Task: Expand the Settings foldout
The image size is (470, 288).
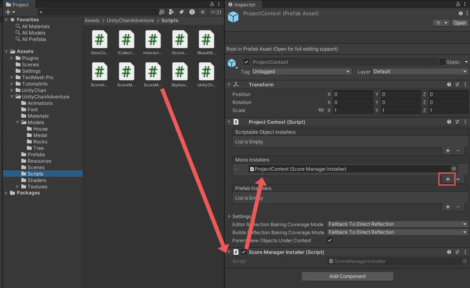Action: coord(230,217)
